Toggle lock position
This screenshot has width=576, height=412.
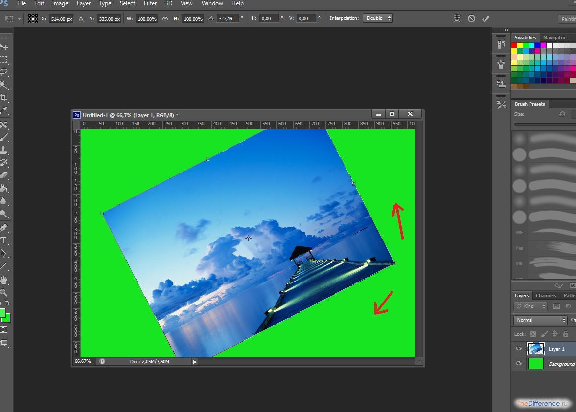click(554, 334)
